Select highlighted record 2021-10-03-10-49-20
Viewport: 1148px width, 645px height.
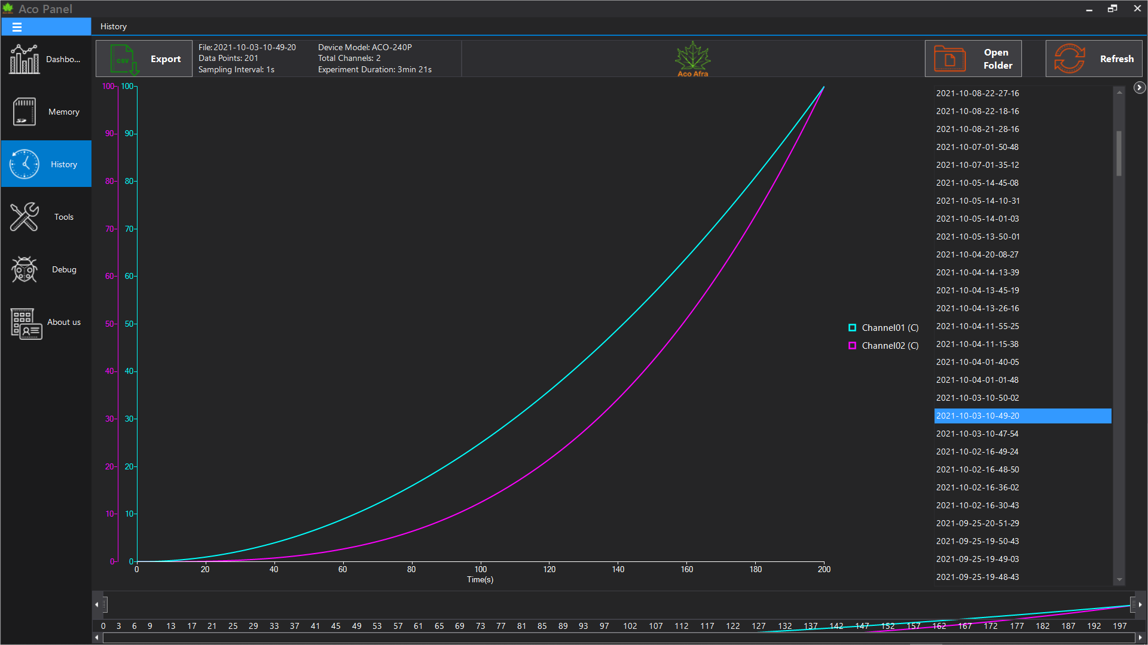pyautogui.click(x=1022, y=416)
